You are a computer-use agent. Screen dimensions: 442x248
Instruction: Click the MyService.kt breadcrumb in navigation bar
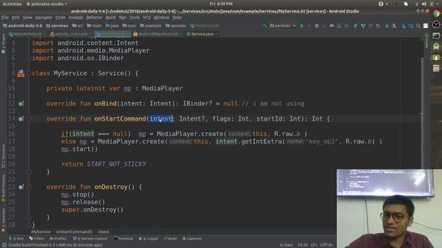tap(204, 25)
